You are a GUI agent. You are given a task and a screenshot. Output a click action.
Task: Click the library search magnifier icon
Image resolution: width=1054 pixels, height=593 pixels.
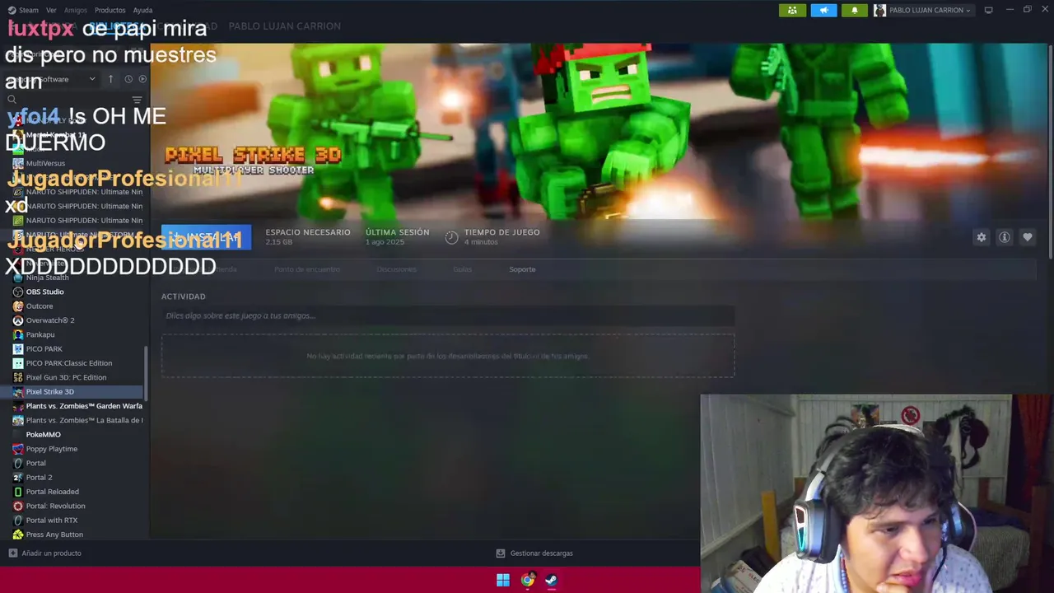tap(12, 100)
